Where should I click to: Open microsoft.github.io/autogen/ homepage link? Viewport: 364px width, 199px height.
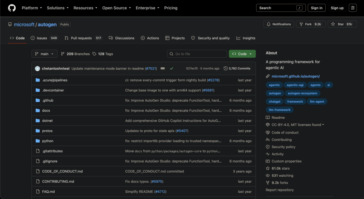click(295, 76)
